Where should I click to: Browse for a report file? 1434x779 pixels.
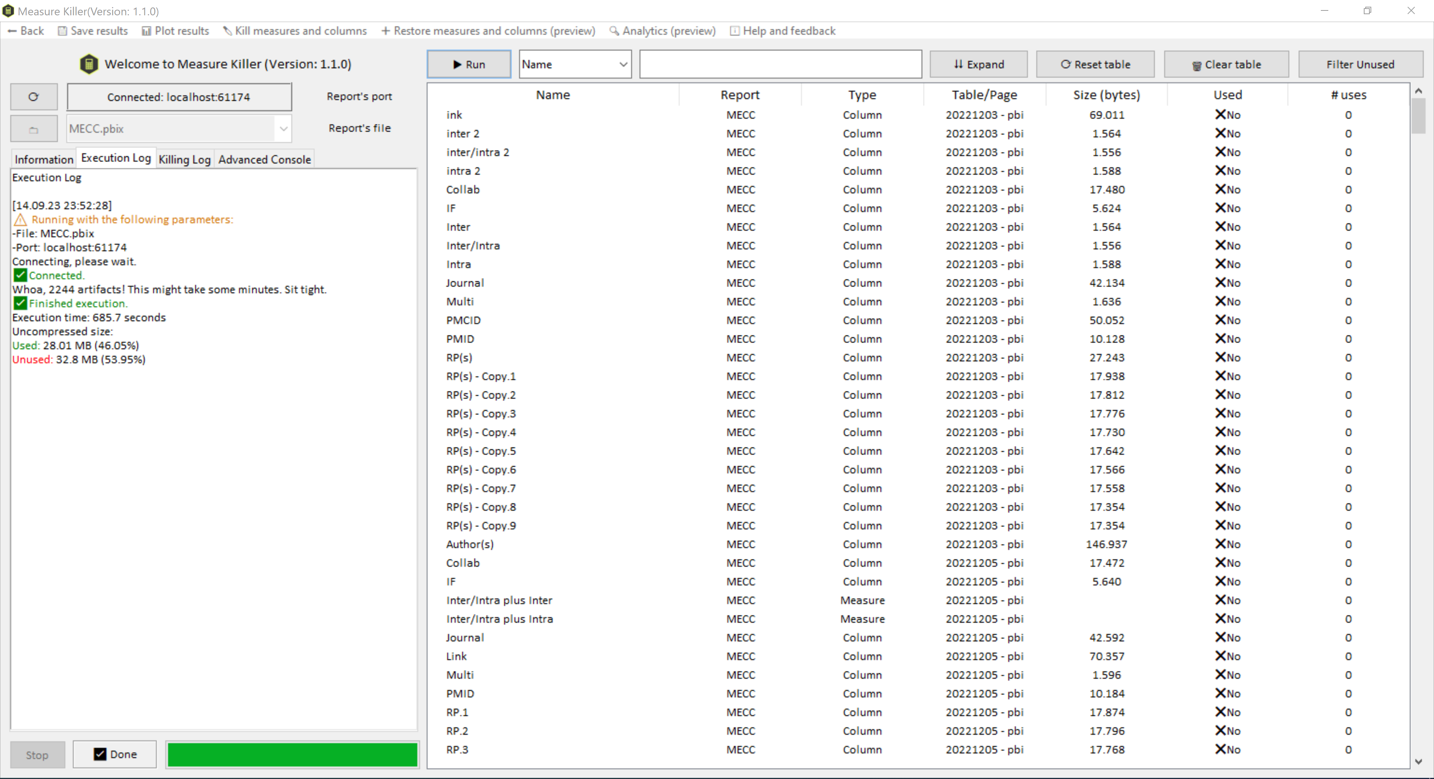tap(33, 128)
